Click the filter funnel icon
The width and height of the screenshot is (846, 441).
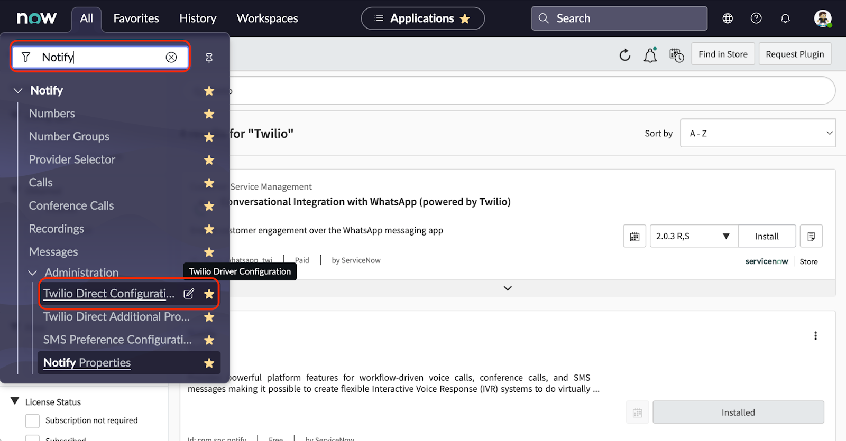tap(26, 57)
